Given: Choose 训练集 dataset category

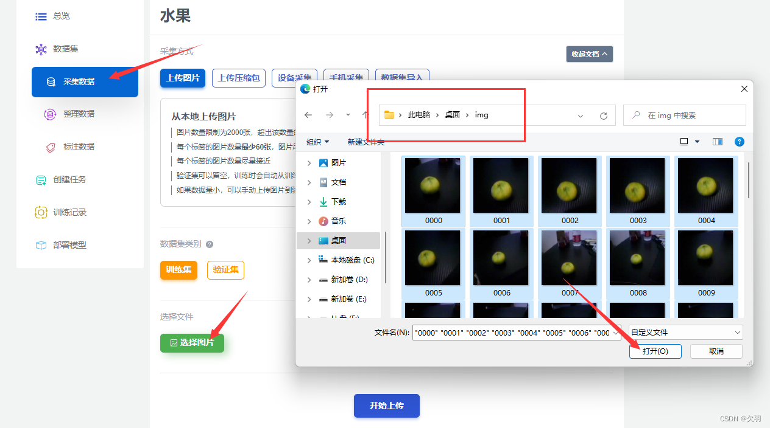Looking at the screenshot, I should click(179, 269).
